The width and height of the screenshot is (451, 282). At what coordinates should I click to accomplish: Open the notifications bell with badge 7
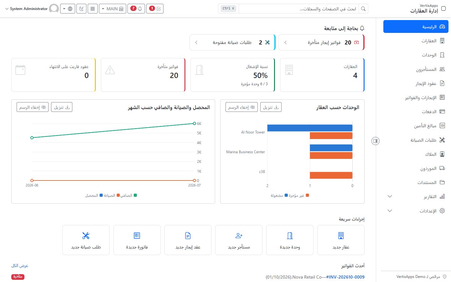pyautogui.click(x=136, y=9)
